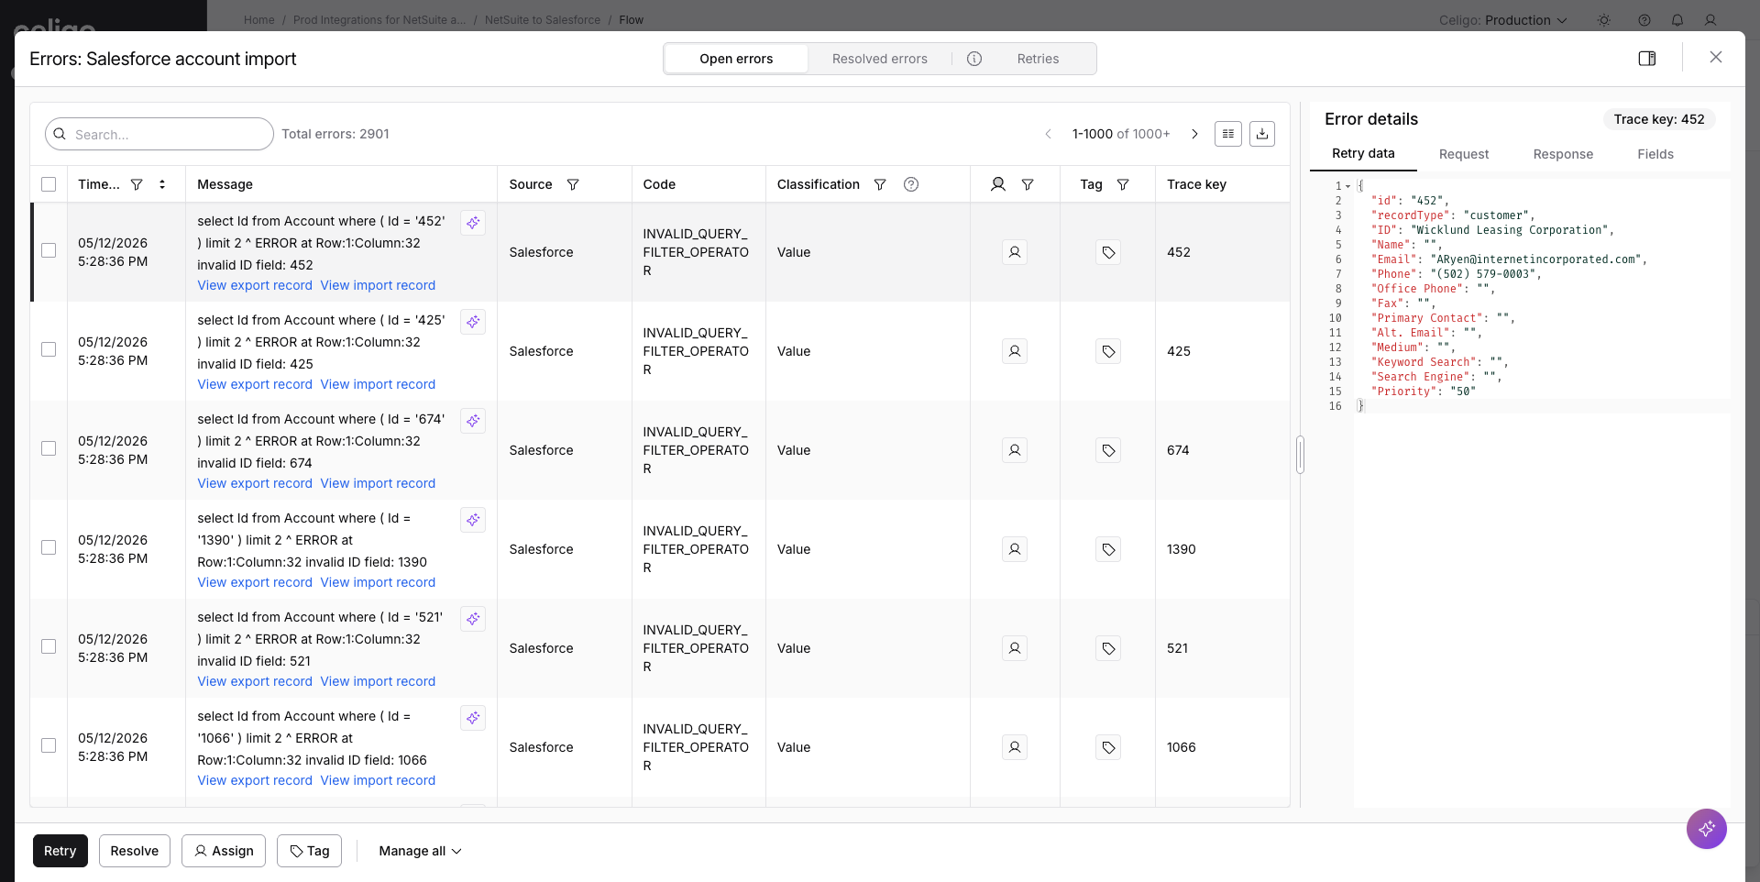This screenshot has height=882, width=1760.
Task: Add a tag to the trace key 521 error
Action: [x=1108, y=648]
